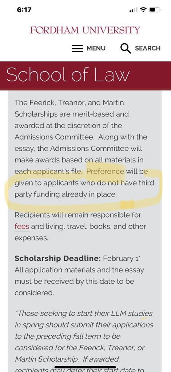Tap the highlighted word Preference
171x372 pixels.
coord(105,171)
